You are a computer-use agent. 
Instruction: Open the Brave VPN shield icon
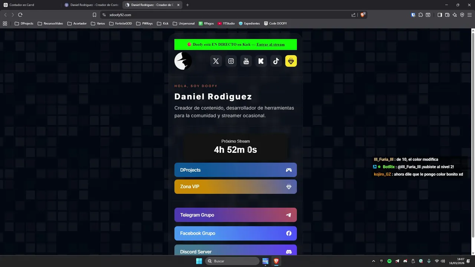[x=462, y=15]
